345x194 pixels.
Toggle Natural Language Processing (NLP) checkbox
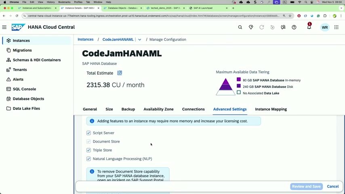pos(88,159)
